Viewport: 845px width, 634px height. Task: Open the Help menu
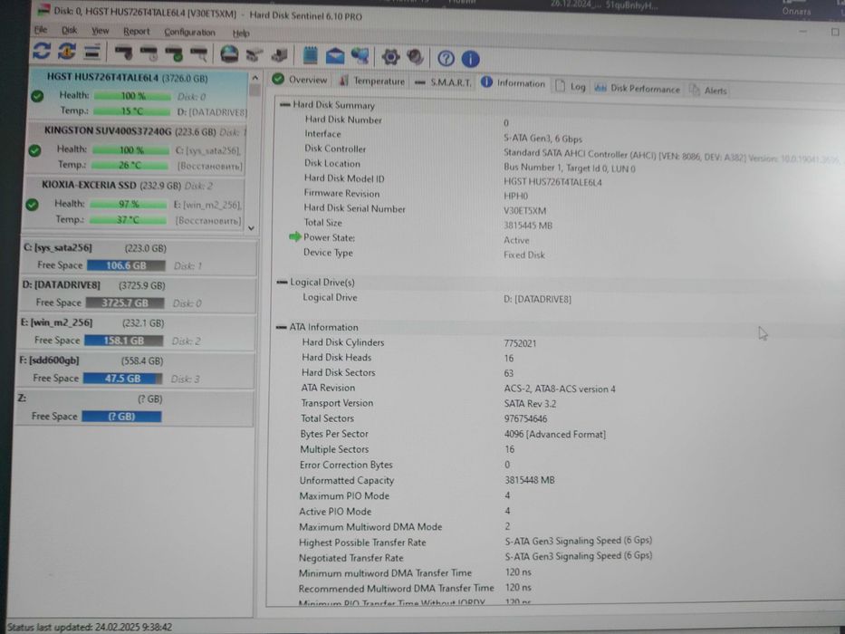click(x=241, y=34)
